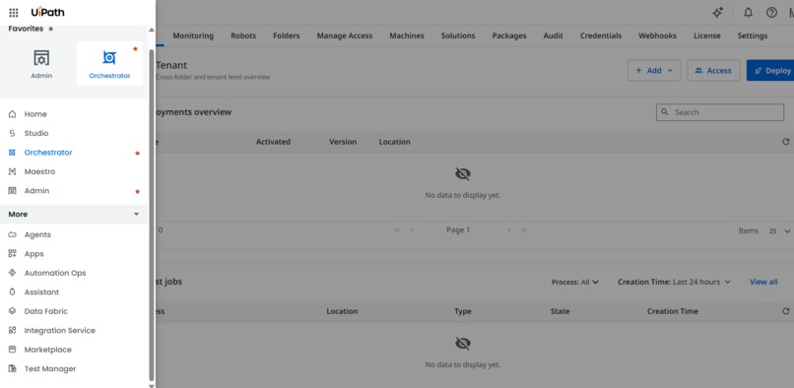Open the notifications bell
Viewport: 794px width, 388px height.
point(748,13)
